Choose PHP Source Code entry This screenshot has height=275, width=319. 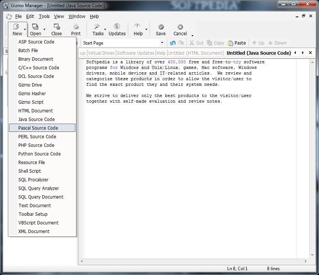pos(42,145)
